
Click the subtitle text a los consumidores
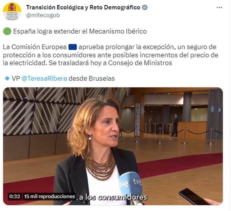coord(113,197)
